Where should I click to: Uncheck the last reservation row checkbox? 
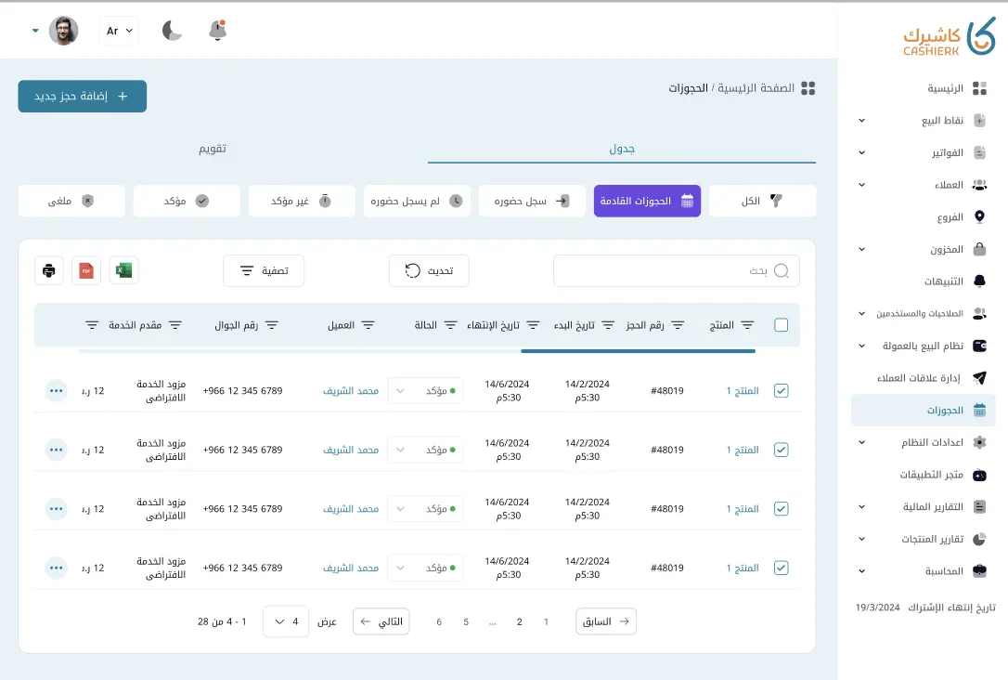click(x=781, y=568)
